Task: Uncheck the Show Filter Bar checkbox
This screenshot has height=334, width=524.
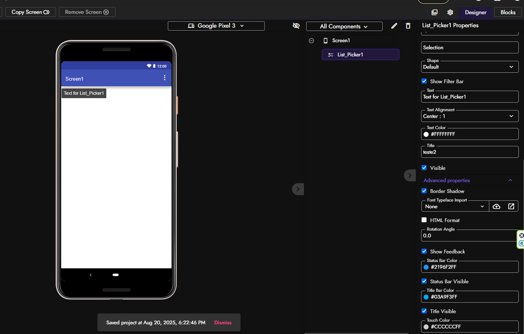Action: pos(424,81)
